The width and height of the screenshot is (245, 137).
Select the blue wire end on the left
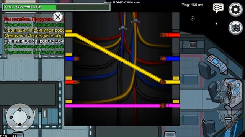tap(72, 59)
